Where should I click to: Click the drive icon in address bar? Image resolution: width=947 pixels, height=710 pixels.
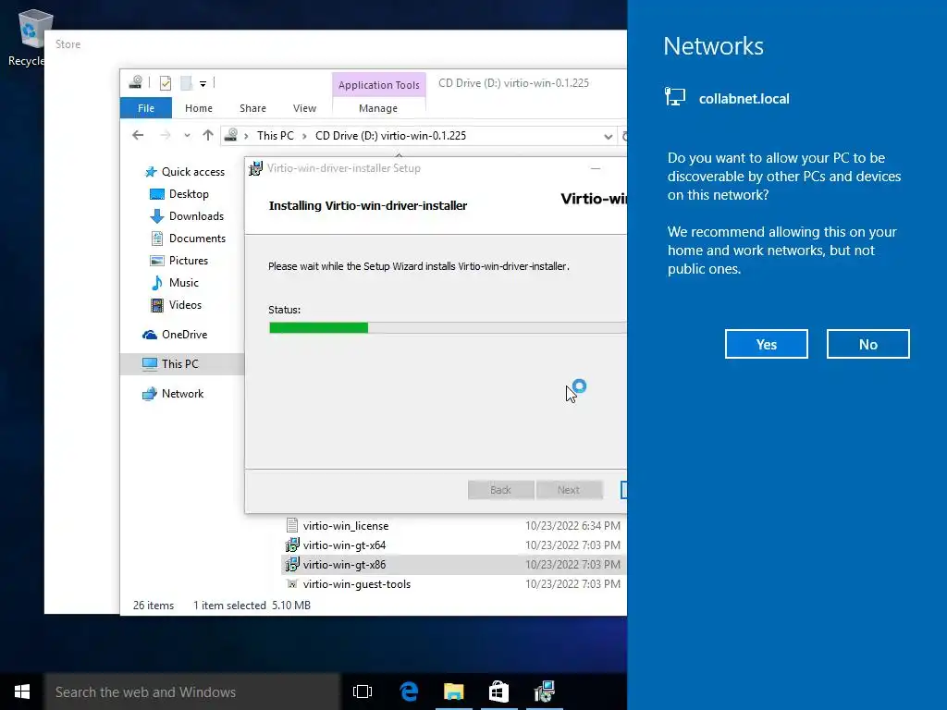coord(230,135)
